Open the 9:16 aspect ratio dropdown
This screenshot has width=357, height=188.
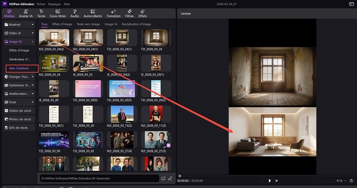pyautogui.click(x=341, y=180)
